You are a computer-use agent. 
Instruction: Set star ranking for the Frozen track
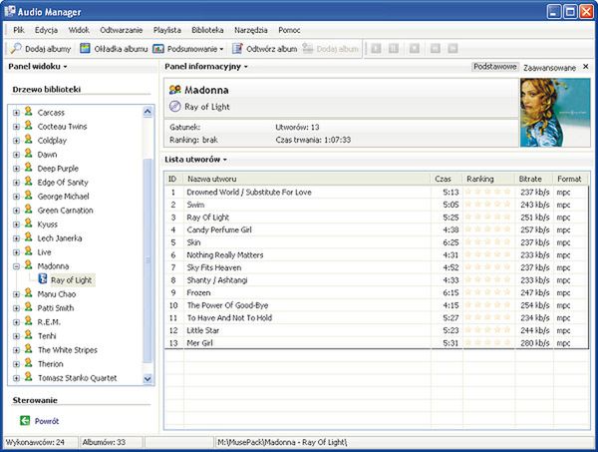tap(486, 293)
